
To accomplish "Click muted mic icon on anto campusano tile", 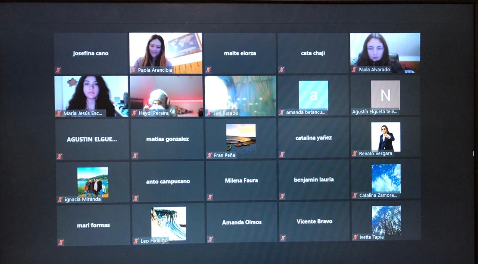I will tap(136, 198).
